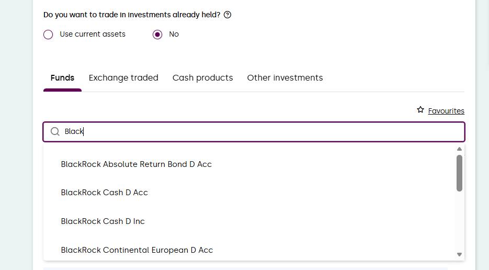Go to the Cash products tab
Image resolution: width=489 pixels, height=270 pixels.
(202, 78)
